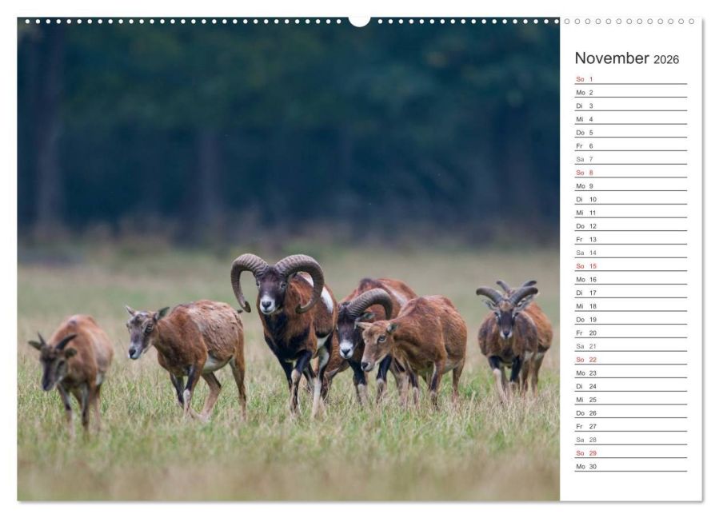This screenshot has width=719, height=518.
Task: Select the Di 10 date row
Action: coord(631,199)
